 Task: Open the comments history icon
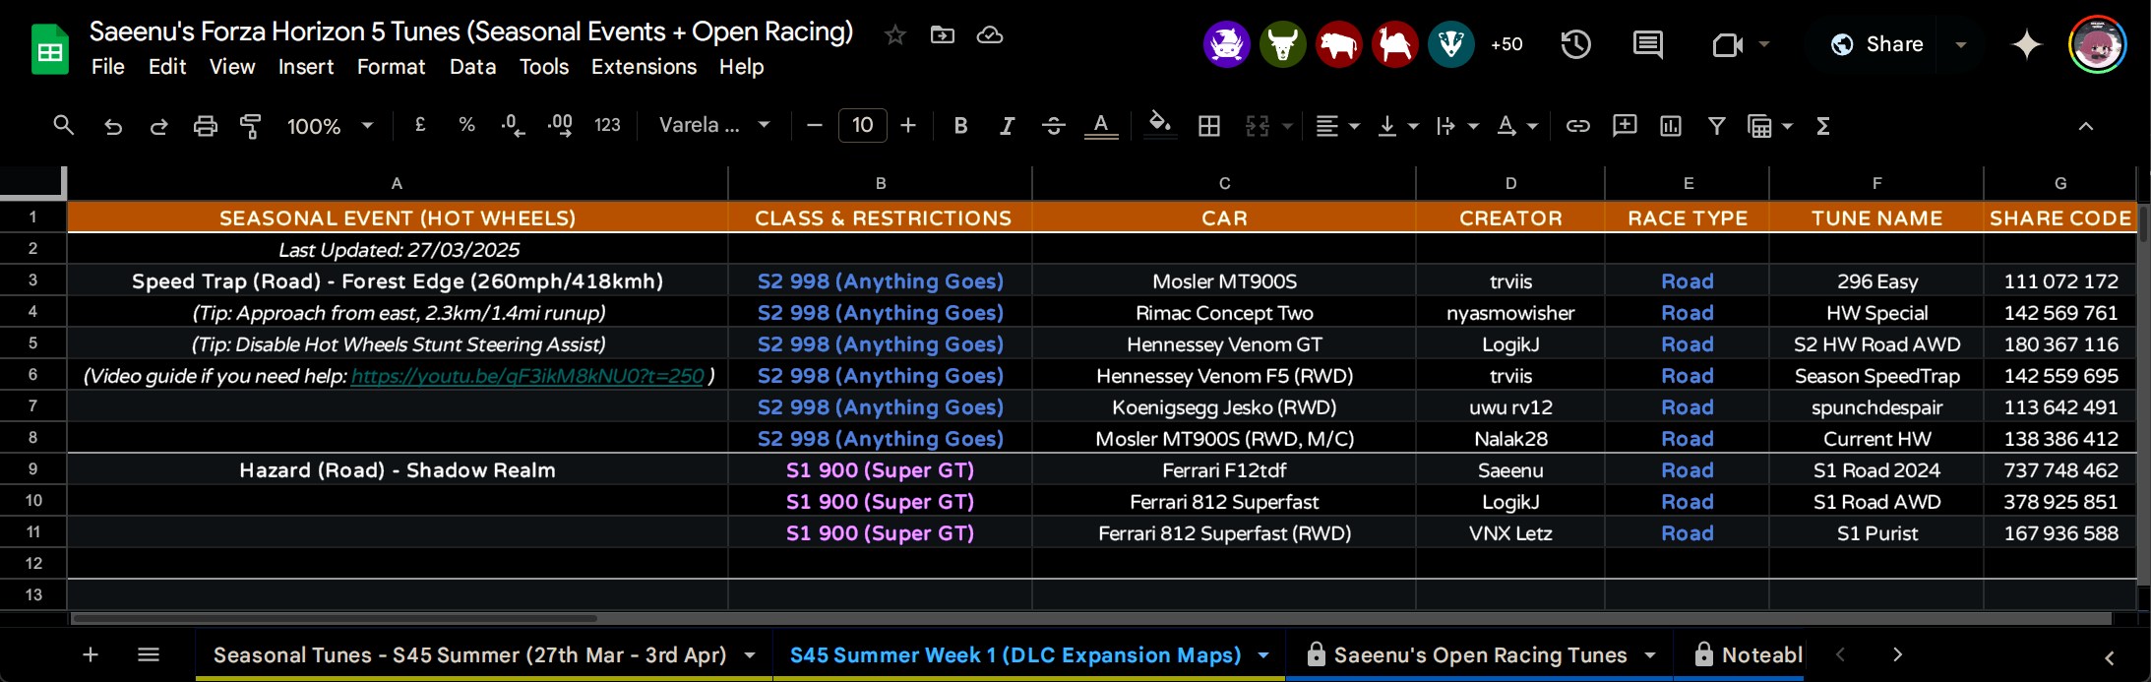1647,44
